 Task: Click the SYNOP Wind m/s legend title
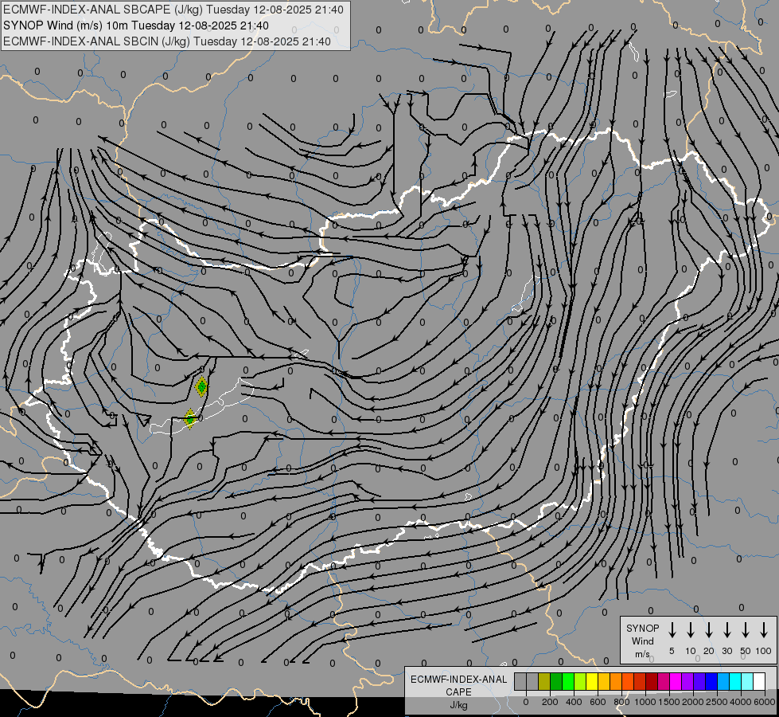pos(642,641)
